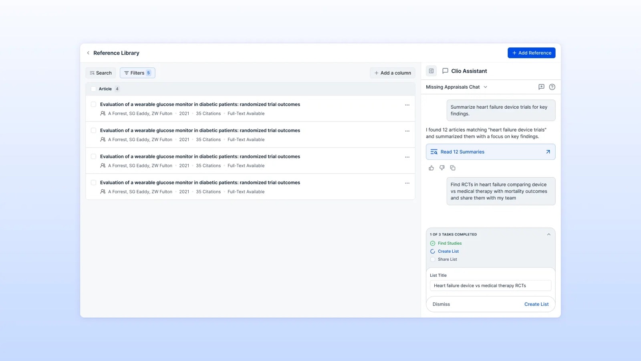This screenshot has height=361, width=641.
Task: Open summaries via the arrow icon
Action: pyautogui.click(x=548, y=152)
